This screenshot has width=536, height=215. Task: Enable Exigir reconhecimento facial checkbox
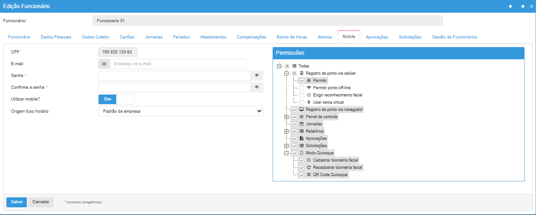point(302,95)
